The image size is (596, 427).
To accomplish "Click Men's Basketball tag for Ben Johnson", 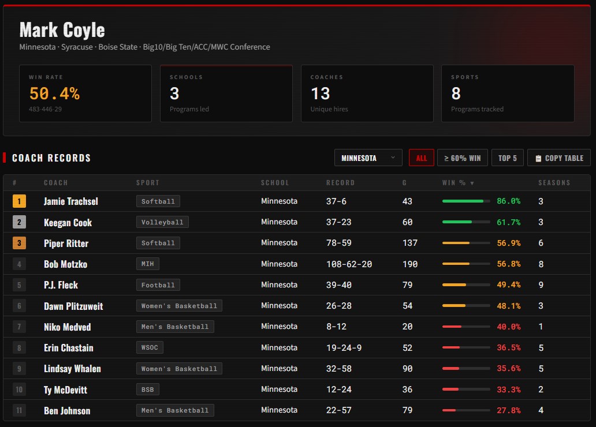I will coord(175,410).
